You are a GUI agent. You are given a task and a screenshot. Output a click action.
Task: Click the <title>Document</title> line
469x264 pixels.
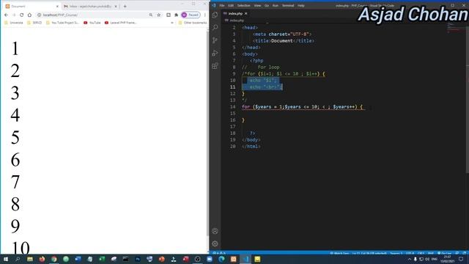pyautogui.click(x=284, y=41)
